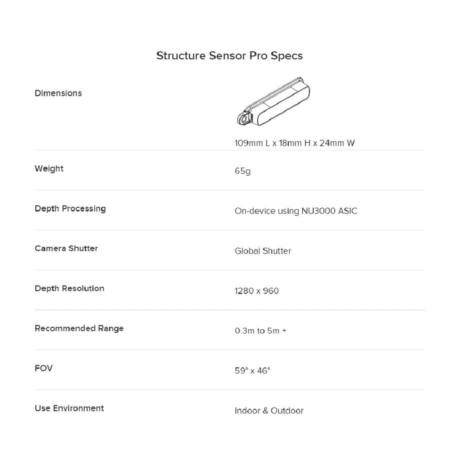Image resolution: width=471 pixels, height=471 pixels.
Task: Click the Global Shutter value
Action: (263, 251)
